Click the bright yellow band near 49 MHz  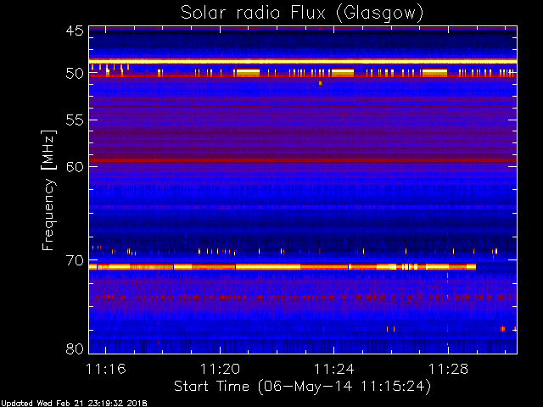point(303,62)
